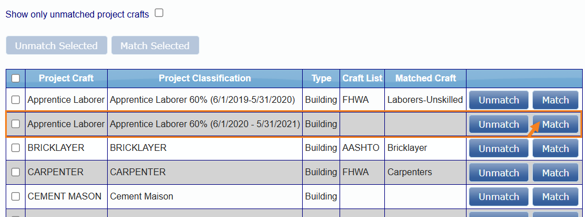Tick the CARPENTER row checkbox
The width and height of the screenshot is (585, 217).
pyautogui.click(x=16, y=172)
